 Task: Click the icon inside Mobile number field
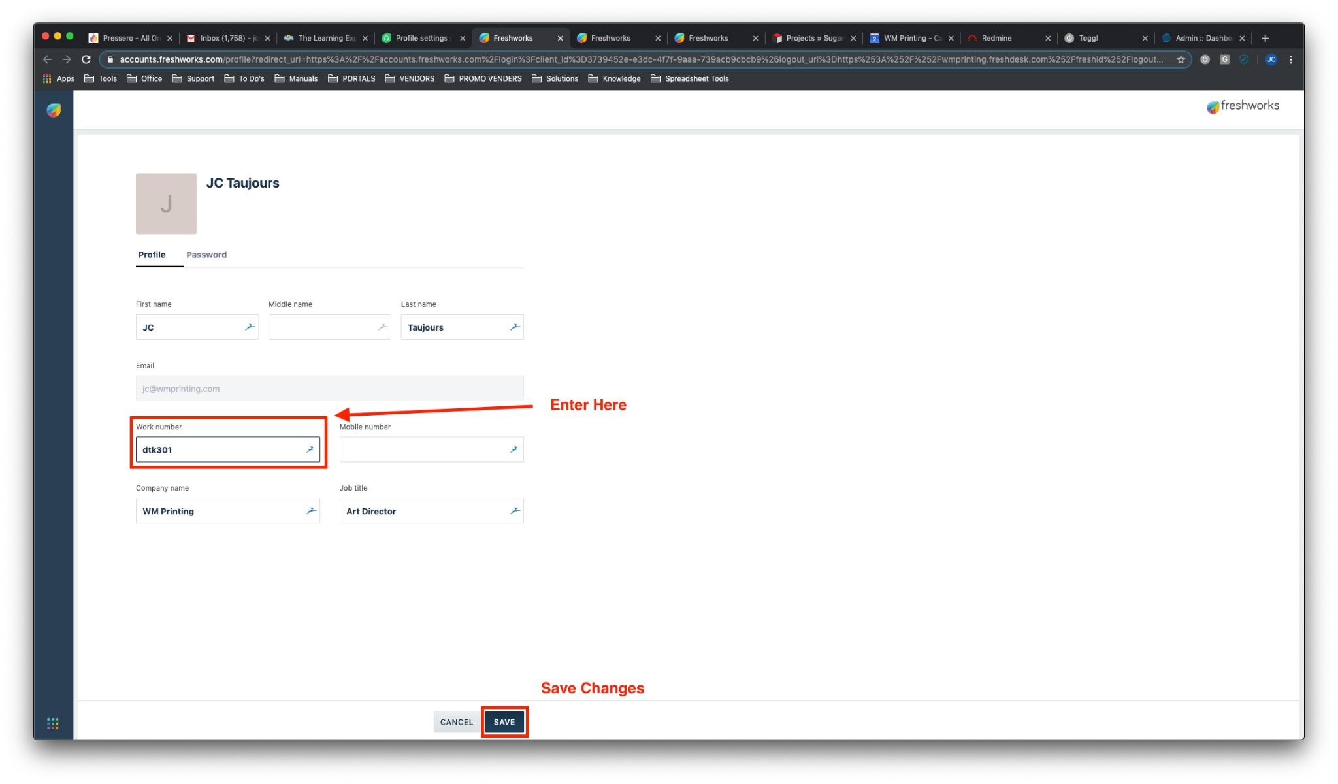tap(515, 449)
